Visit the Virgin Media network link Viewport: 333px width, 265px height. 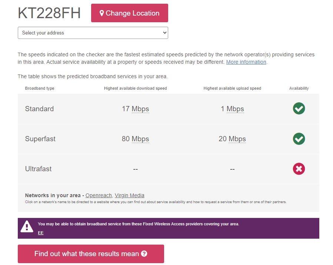(x=129, y=195)
